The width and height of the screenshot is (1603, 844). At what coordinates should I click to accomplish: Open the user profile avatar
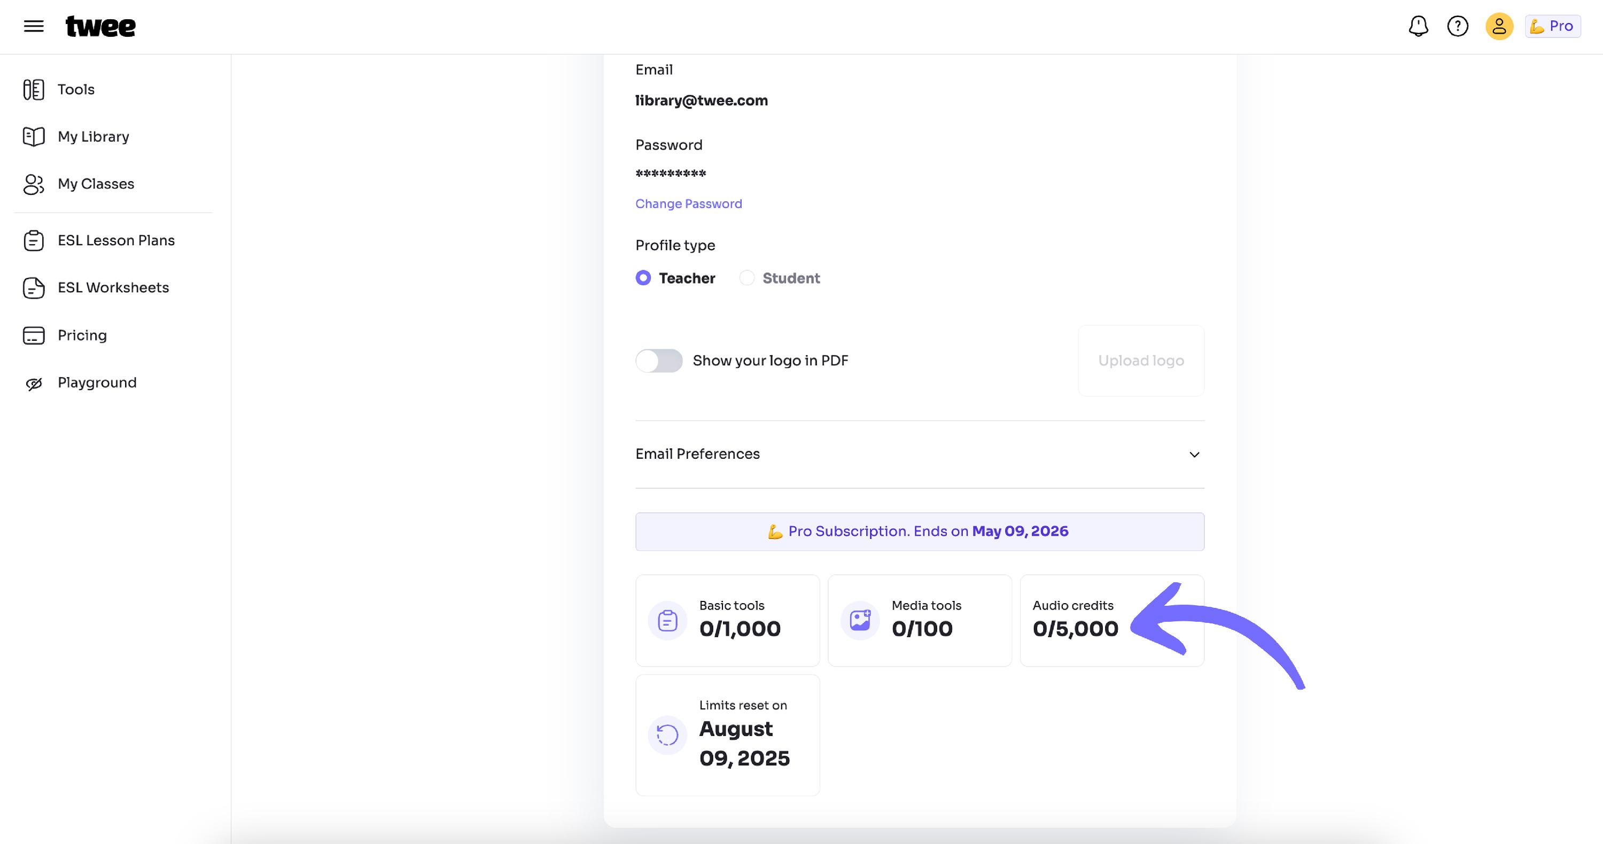(1499, 26)
